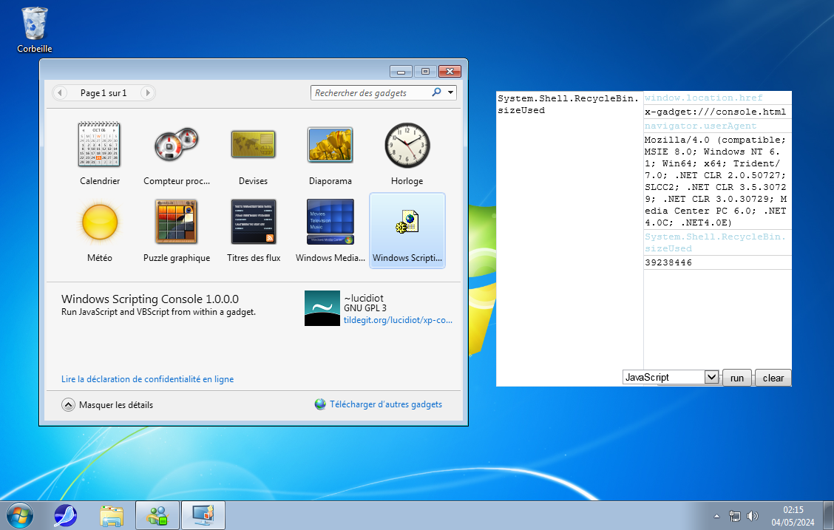Click the x-gadget:///console.html output
The image size is (834, 530).
coord(716,112)
